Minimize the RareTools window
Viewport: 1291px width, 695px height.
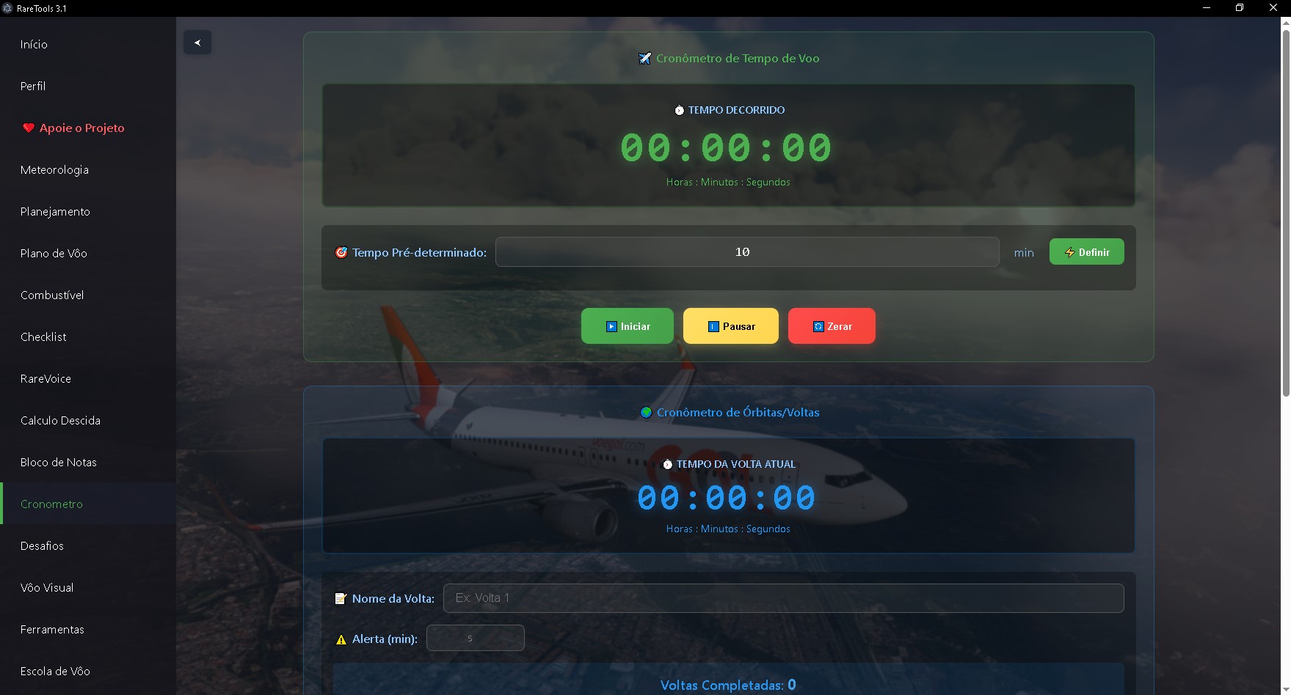[1207, 8]
